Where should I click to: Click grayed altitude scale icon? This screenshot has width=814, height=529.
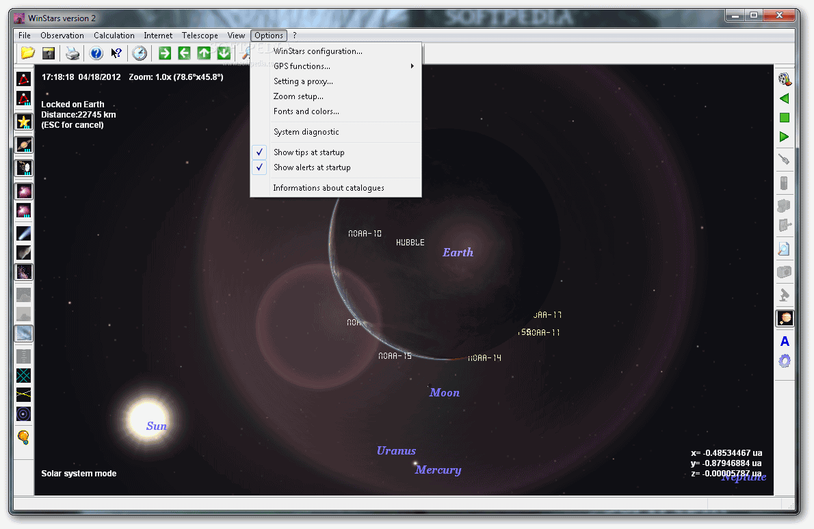(24, 356)
